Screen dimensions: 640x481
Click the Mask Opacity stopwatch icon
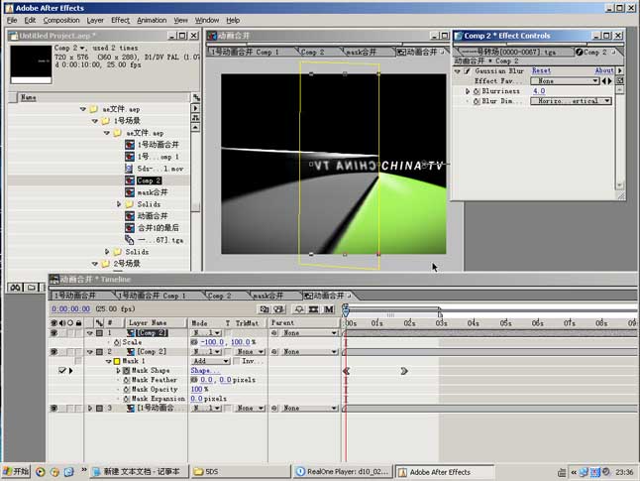coord(127,389)
